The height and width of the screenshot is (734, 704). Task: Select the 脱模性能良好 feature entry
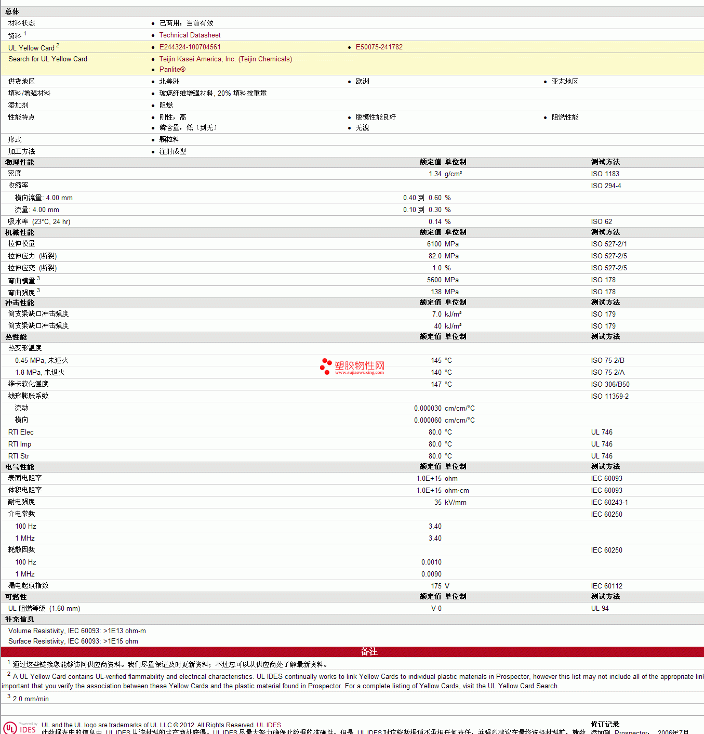click(x=376, y=117)
